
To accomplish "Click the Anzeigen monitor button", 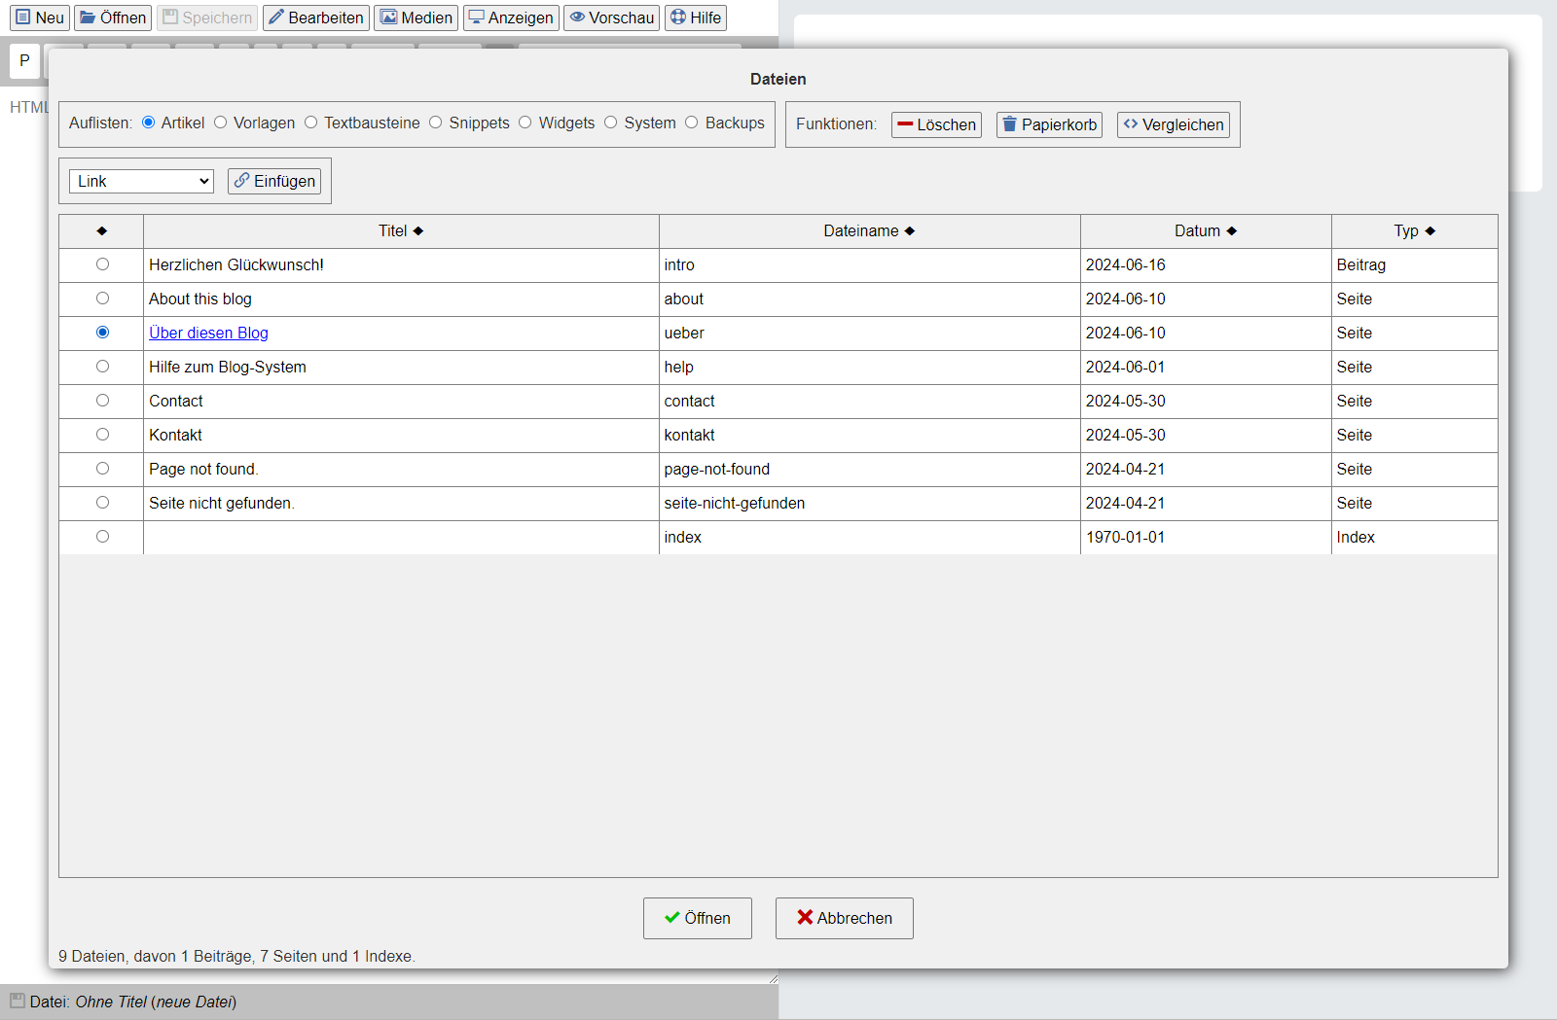I will coord(510,18).
